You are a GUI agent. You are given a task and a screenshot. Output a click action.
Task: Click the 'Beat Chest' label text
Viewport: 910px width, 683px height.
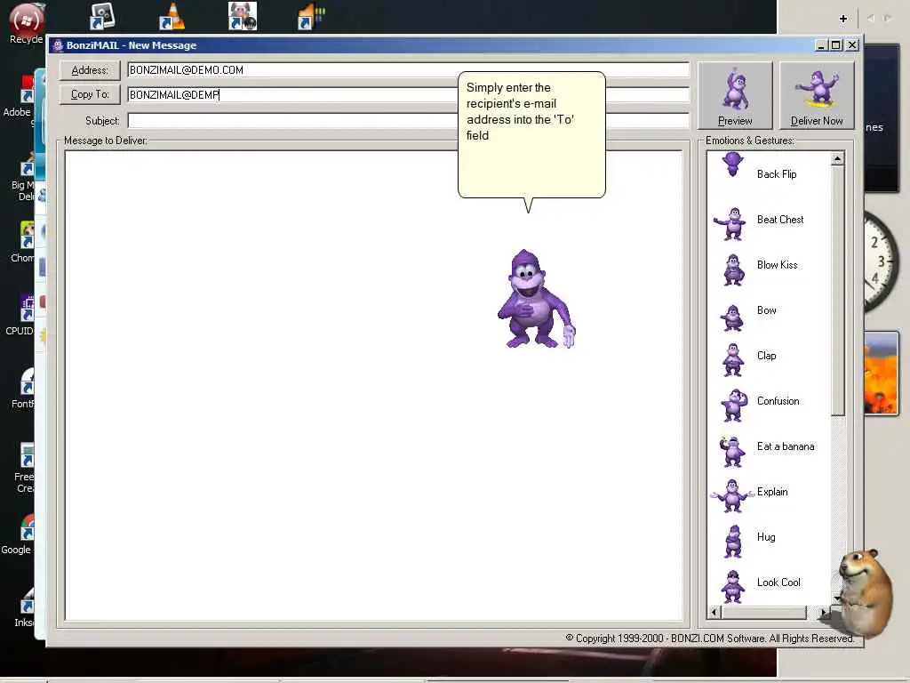(x=780, y=220)
